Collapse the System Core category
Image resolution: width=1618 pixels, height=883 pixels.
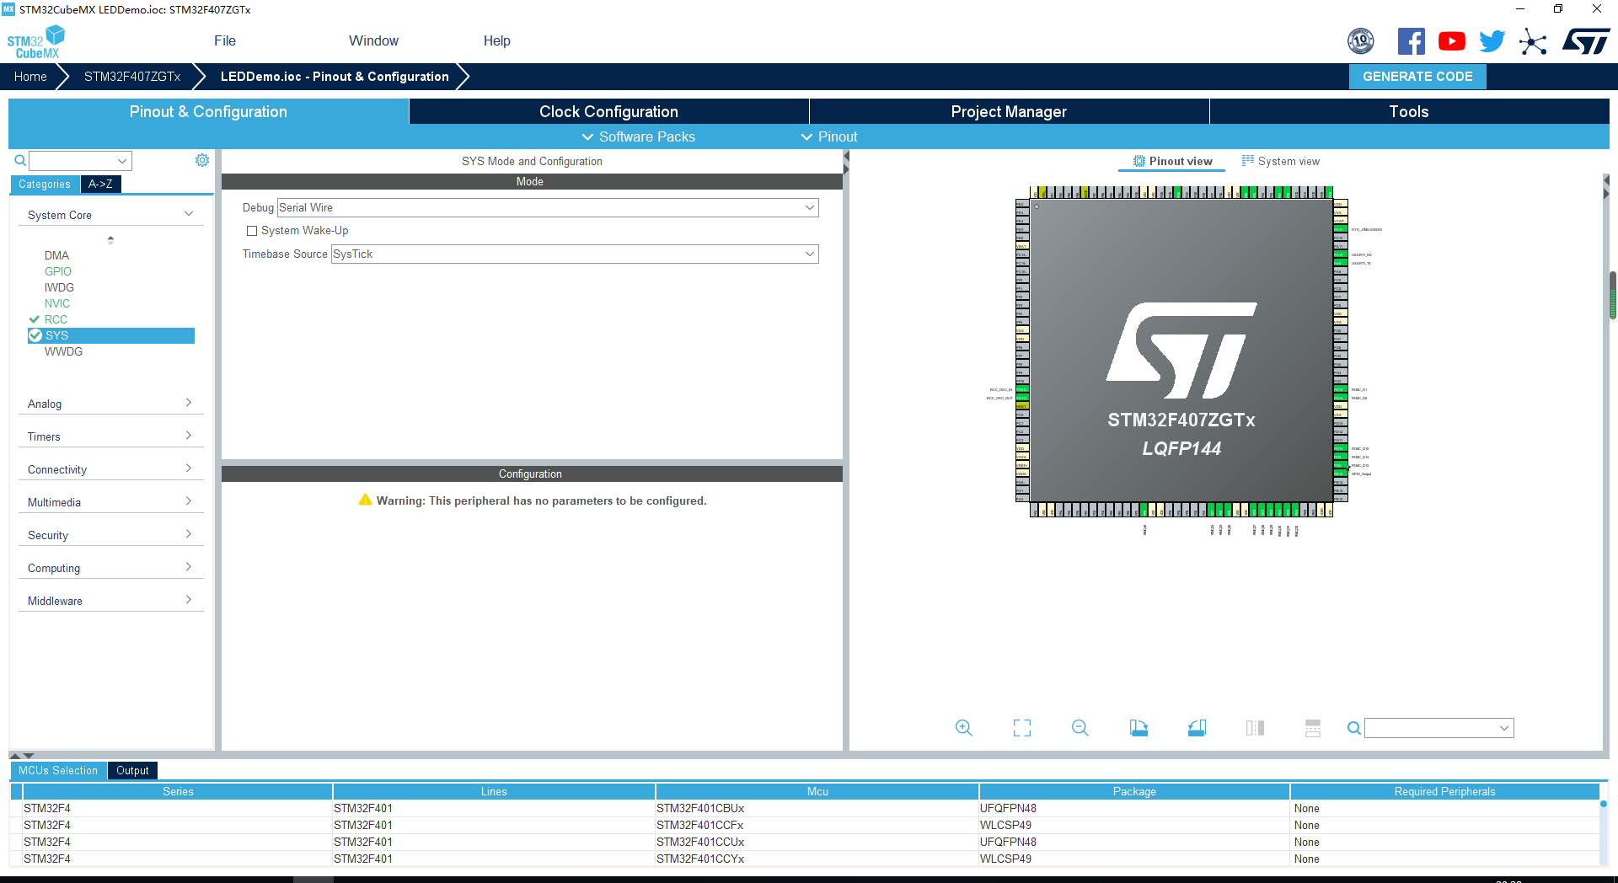110,215
